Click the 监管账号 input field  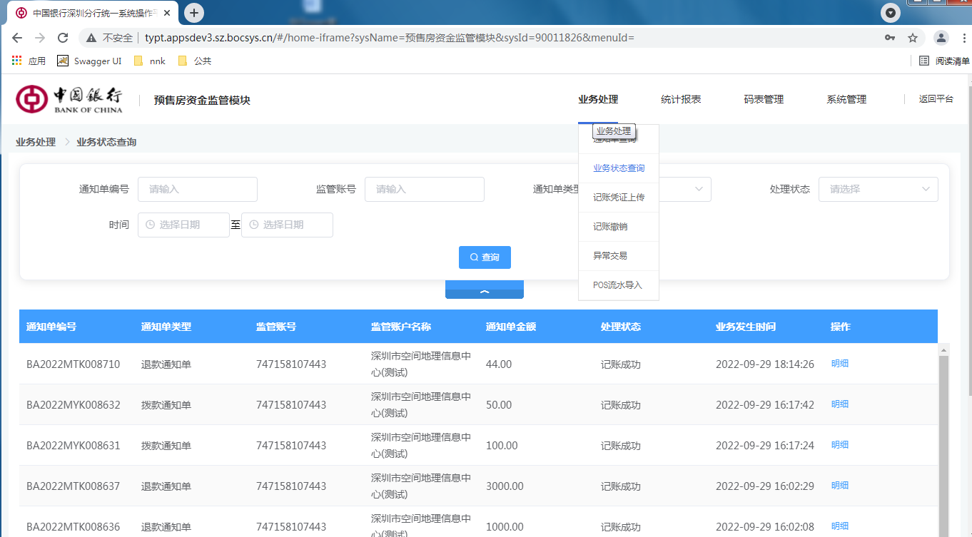pyautogui.click(x=425, y=189)
